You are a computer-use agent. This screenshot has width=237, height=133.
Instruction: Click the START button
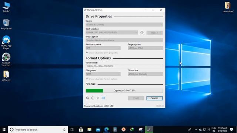tap(136, 98)
